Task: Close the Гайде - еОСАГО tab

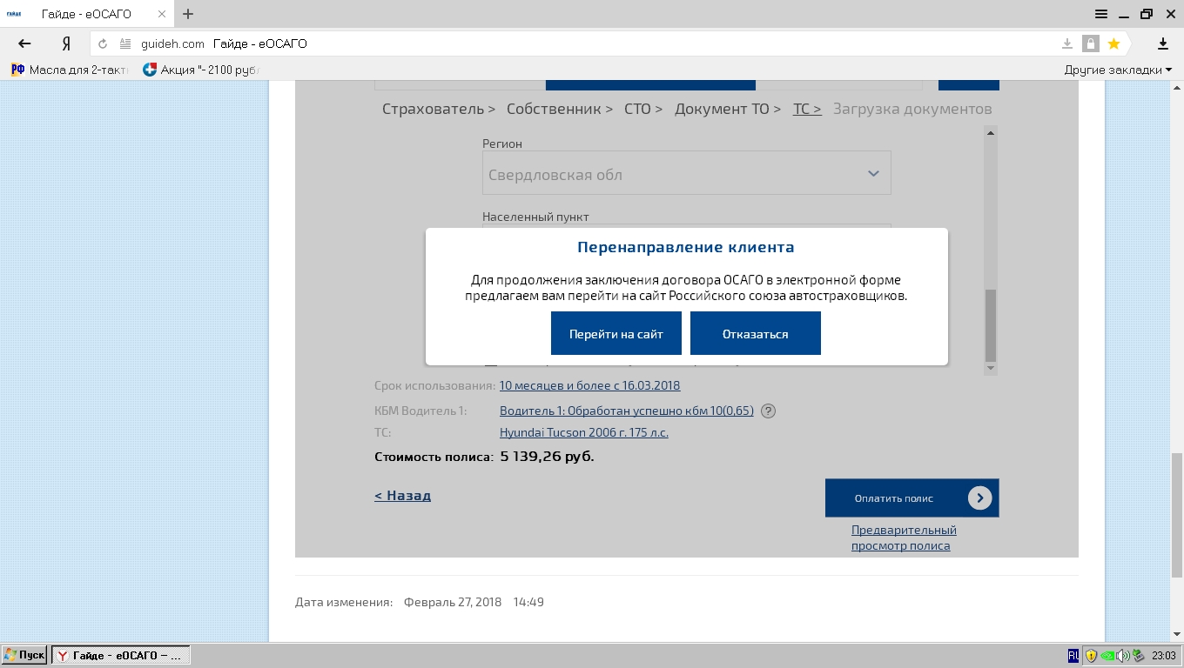Action: [163, 14]
